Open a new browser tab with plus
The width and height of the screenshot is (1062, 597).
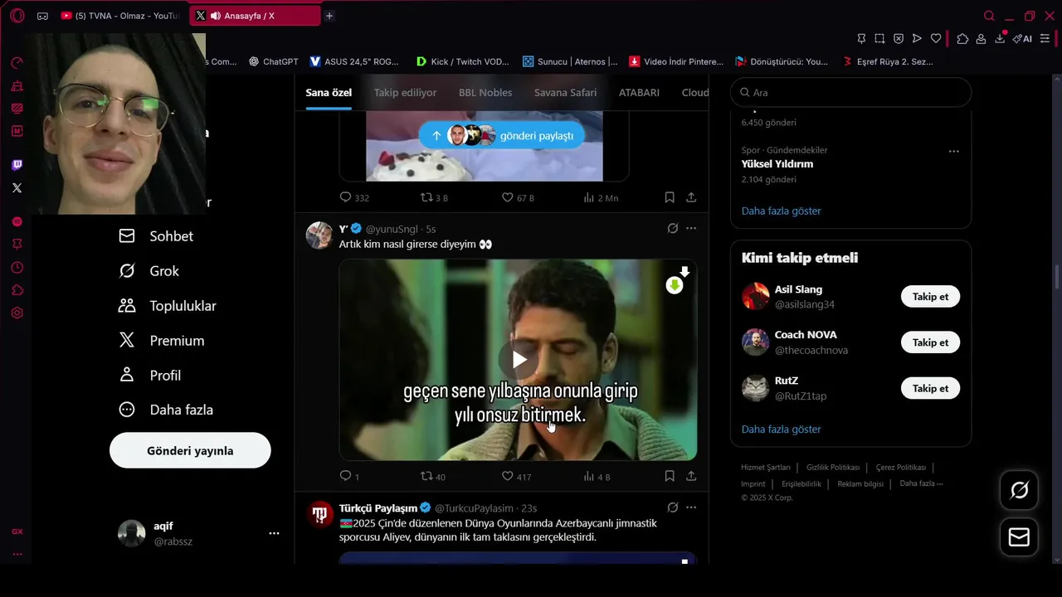click(x=329, y=16)
